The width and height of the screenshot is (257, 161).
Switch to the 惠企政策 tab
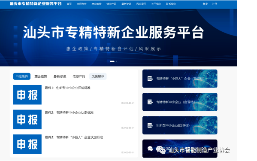tap(41, 76)
